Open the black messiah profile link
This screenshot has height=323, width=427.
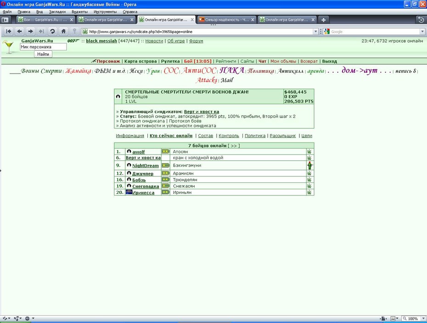click(101, 41)
